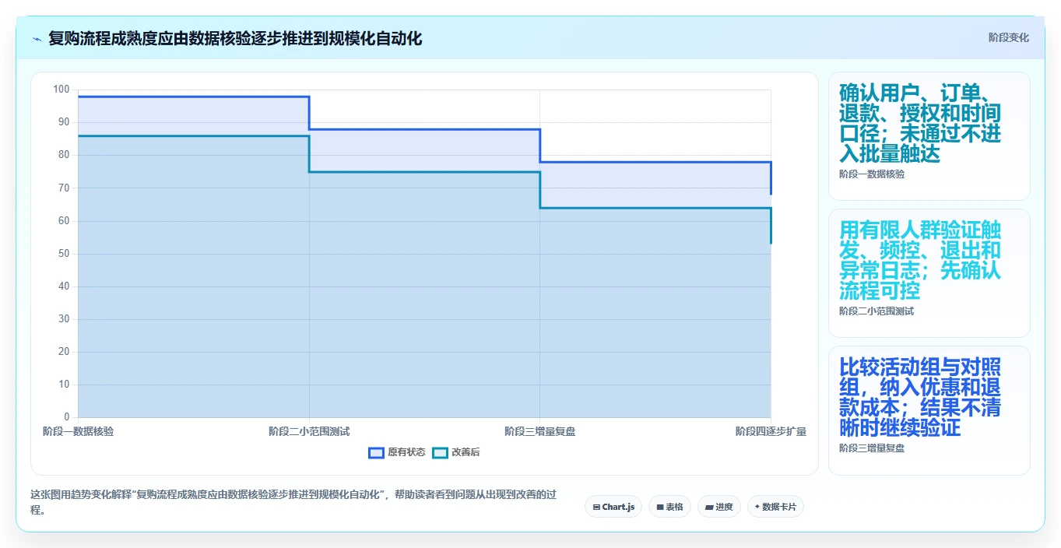Toggle the 原有状态 legend label
This screenshot has width=1061, height=548.
point(406,452)
